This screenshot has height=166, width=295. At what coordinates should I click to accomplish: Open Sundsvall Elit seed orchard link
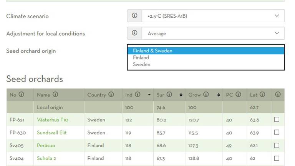pyautogui.click(x=52, y=133)
